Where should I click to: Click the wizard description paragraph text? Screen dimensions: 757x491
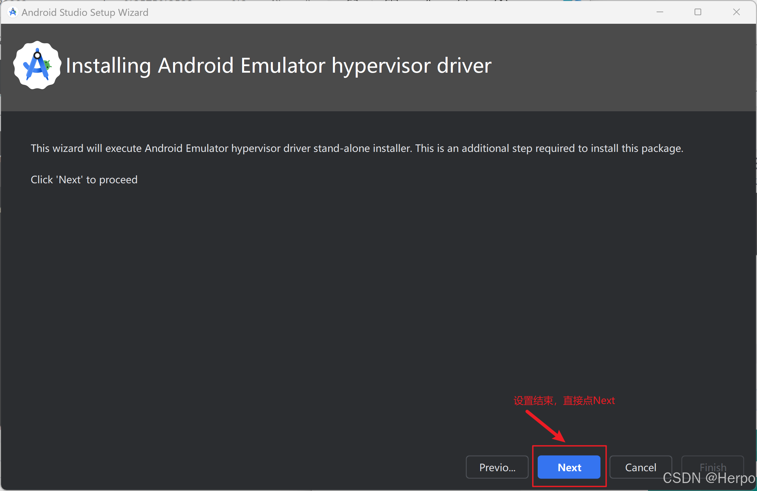(x=357, y=148)
